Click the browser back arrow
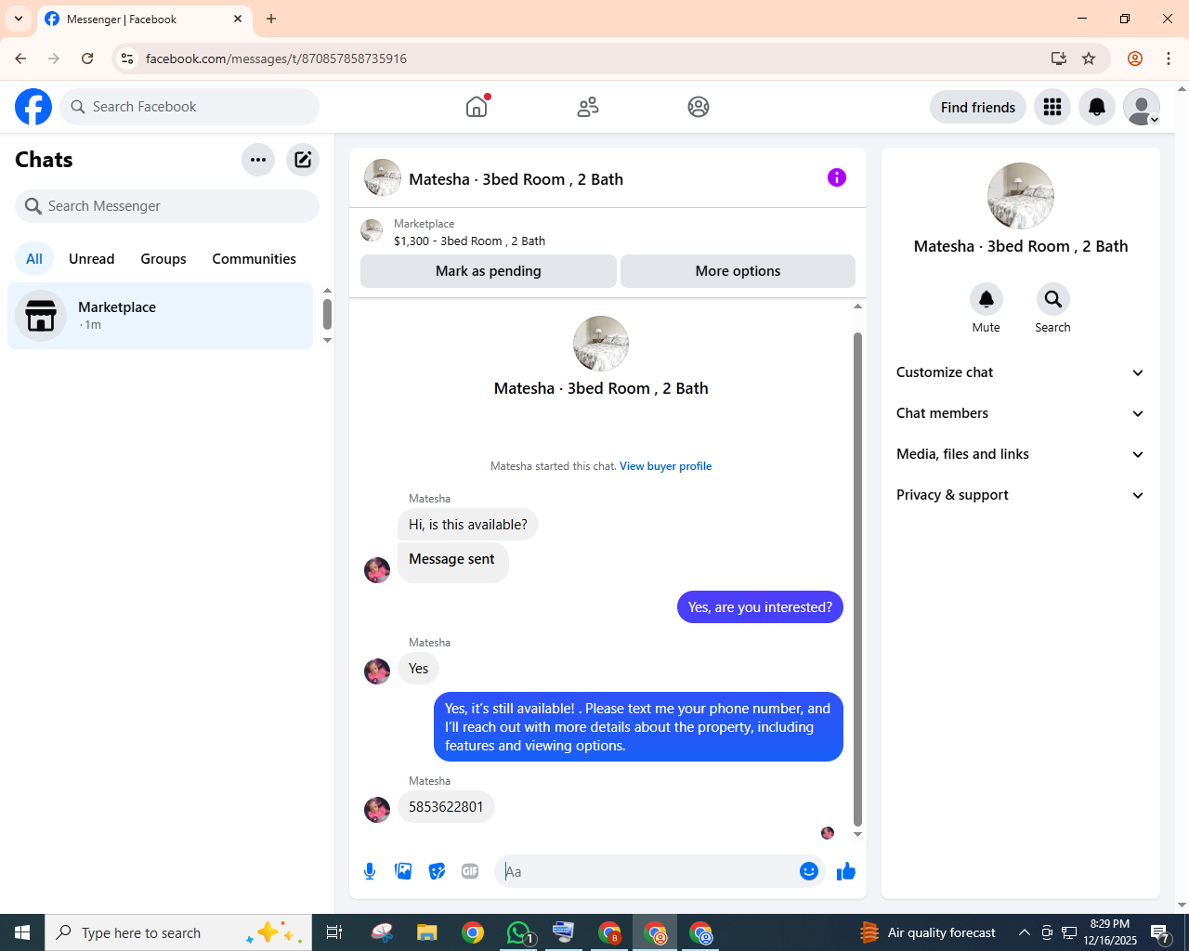 tap(20, 59)
